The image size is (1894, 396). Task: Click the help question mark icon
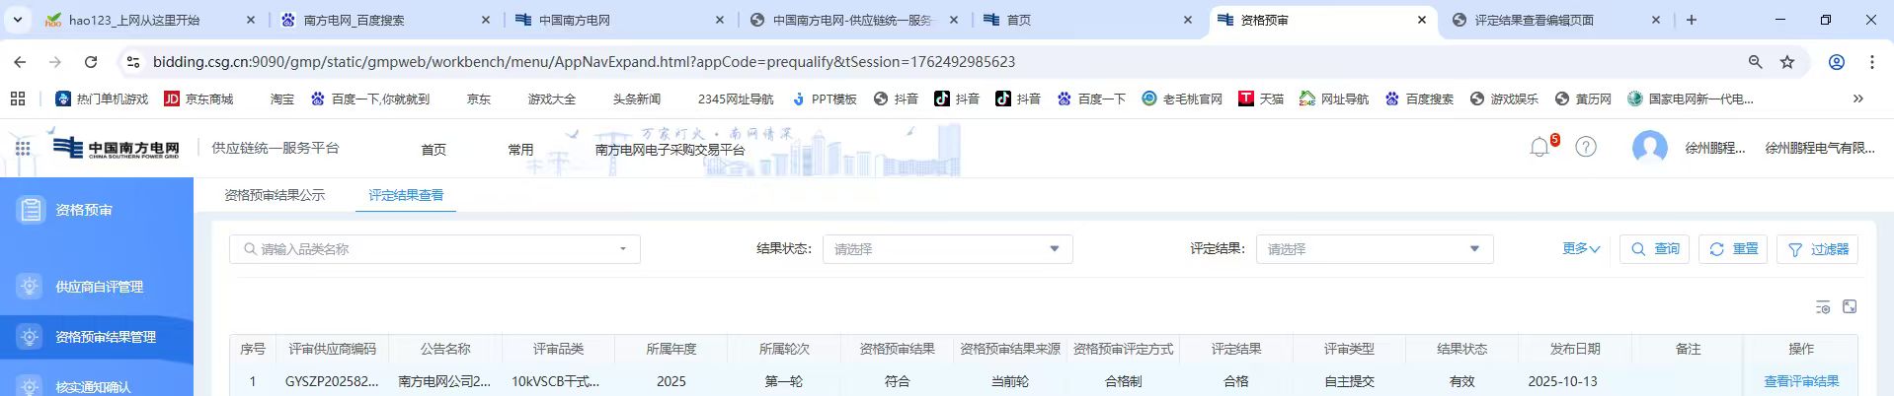1585,148
